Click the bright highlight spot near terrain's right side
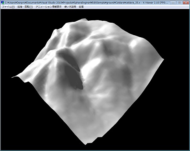 (134, 44)
